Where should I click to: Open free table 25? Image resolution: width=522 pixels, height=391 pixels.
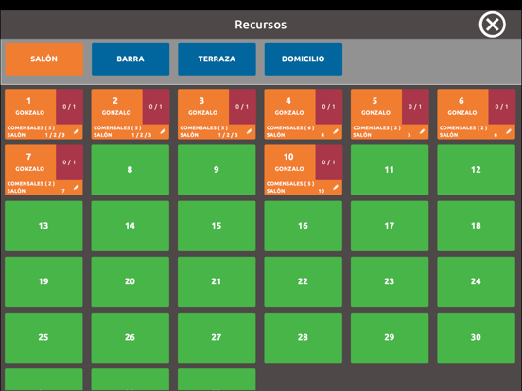(x=43, y=337)
